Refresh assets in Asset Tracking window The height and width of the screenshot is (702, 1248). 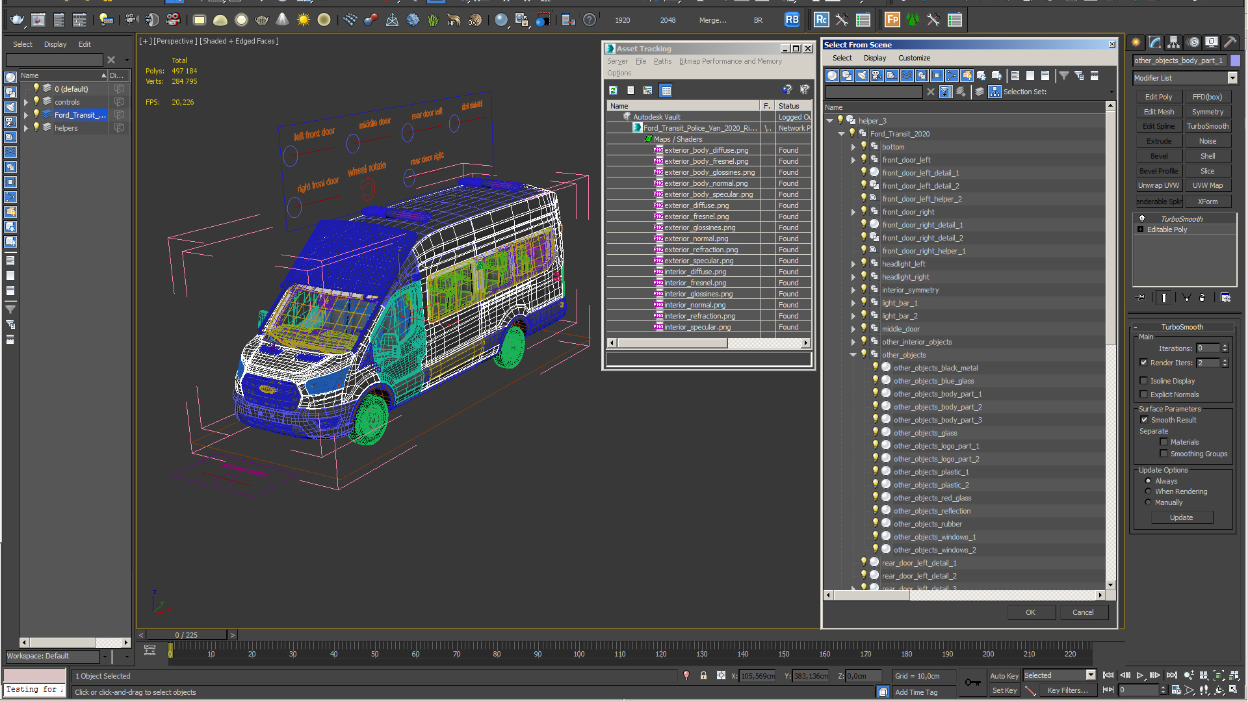coord(613,90)
